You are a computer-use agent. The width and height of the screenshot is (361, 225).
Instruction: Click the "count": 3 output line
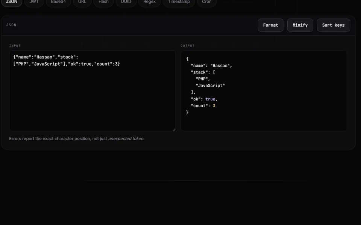coord(203,106)
